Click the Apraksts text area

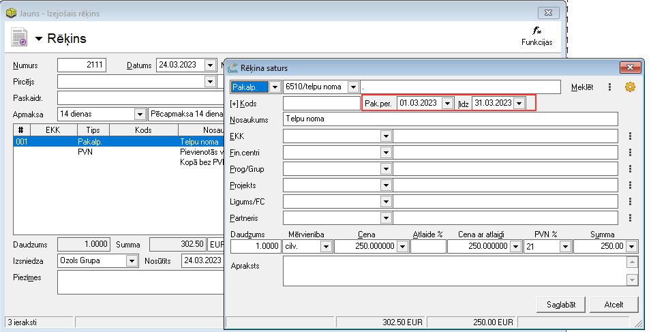455,271
